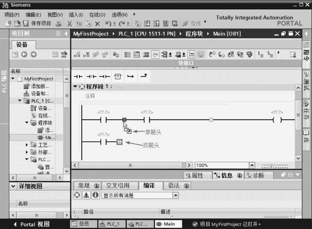Click the Open branch favorite icon

click(x=131, y=76)
